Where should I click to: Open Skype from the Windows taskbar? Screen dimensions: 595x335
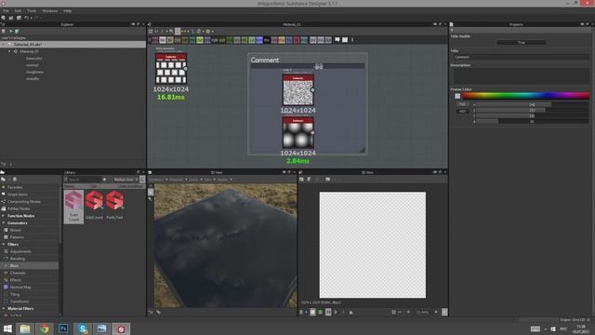coord(83,328)
